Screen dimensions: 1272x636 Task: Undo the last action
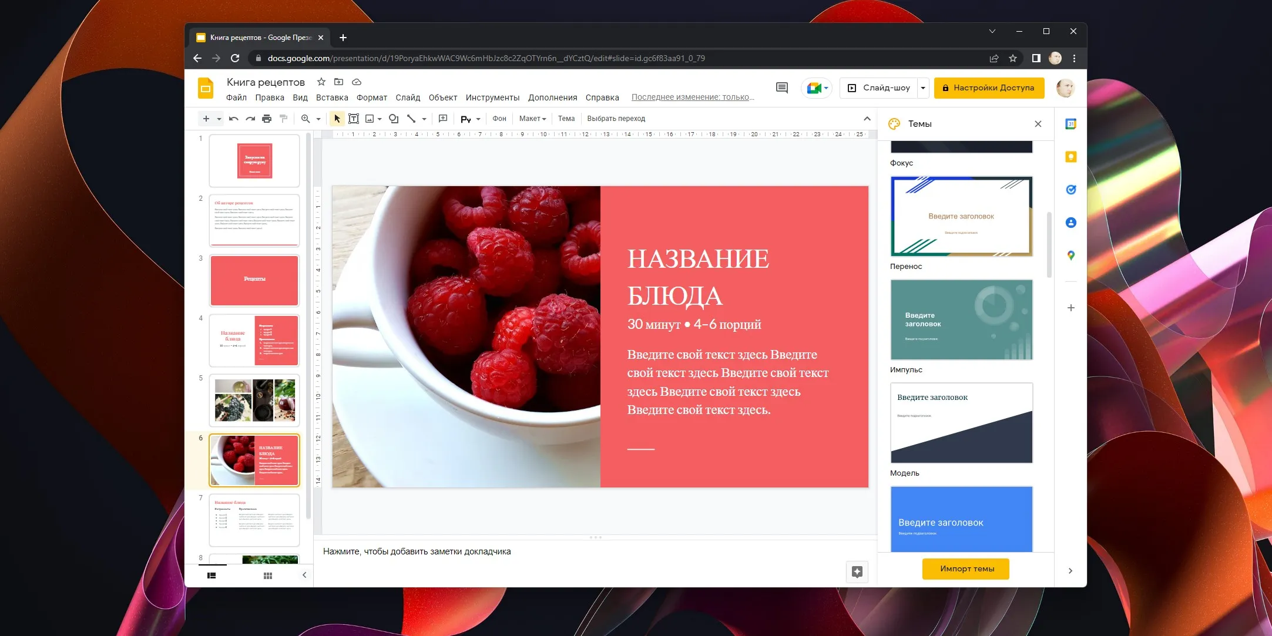(233, 119)
